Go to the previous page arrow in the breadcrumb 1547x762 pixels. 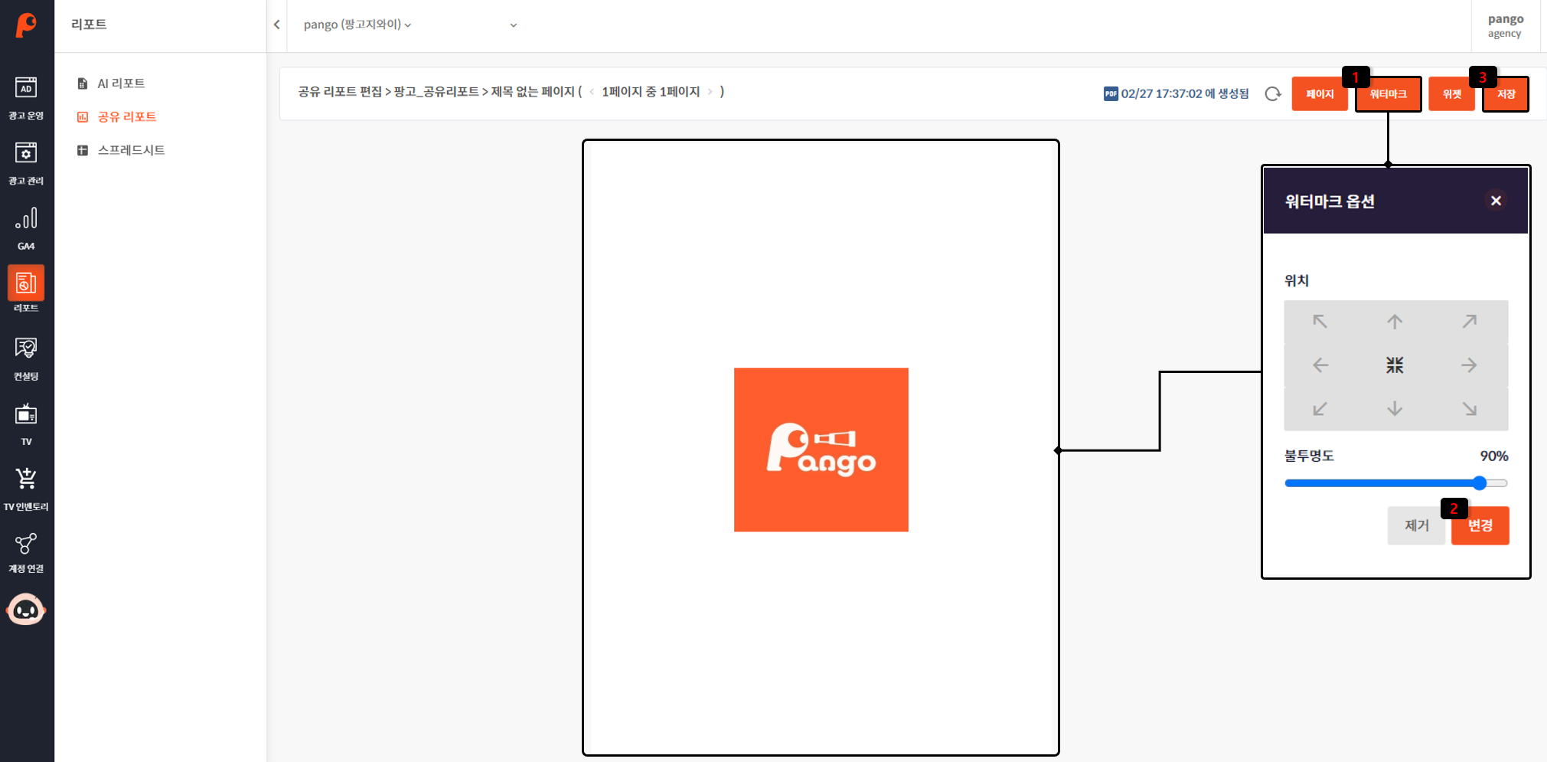pos(592,92)
